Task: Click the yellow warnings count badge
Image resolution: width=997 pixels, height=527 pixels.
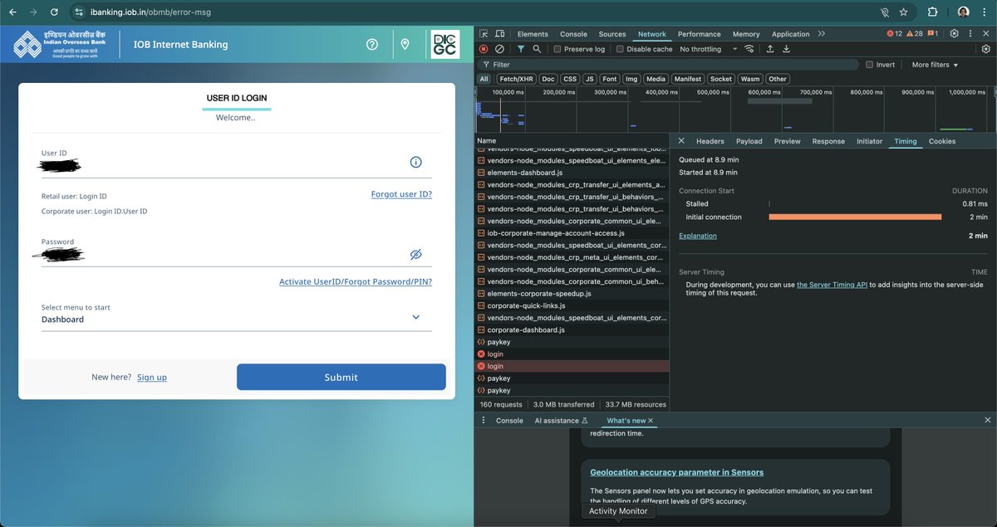Action: (914, 34)
